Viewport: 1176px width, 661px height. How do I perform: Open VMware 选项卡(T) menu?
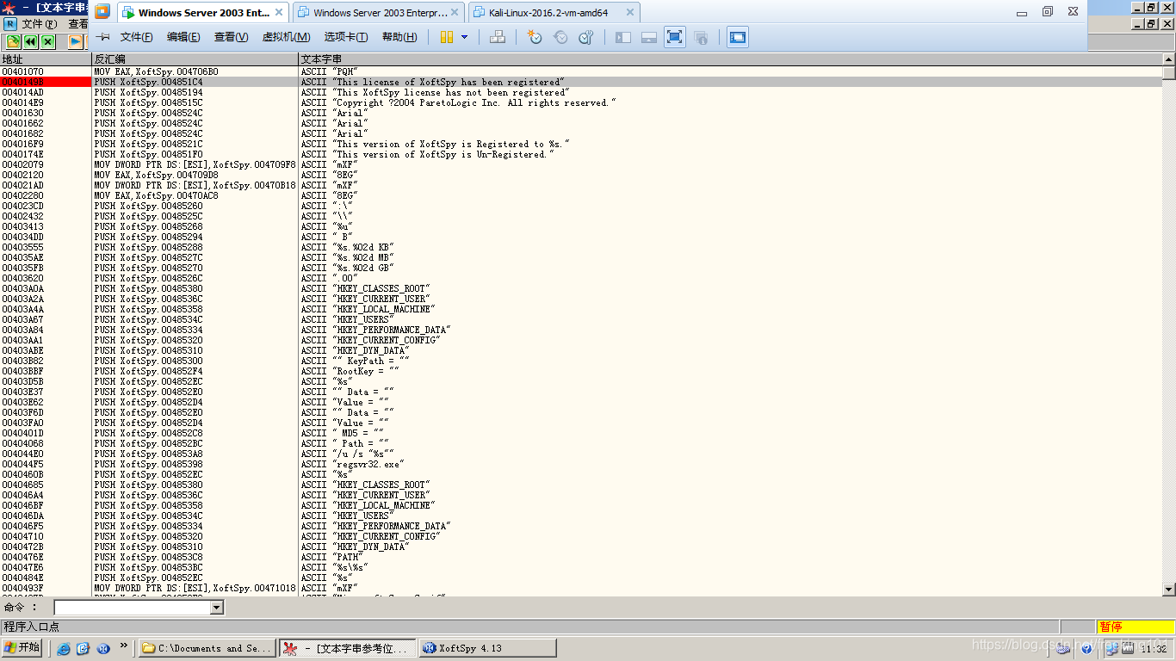tap(345, 37)
